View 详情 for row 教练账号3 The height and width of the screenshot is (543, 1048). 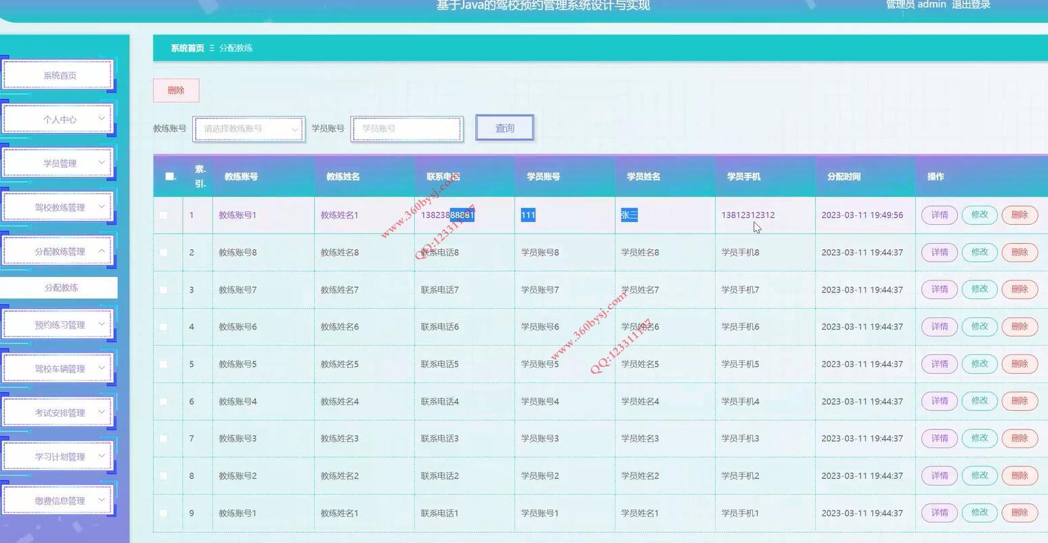(x=940, y=439)
